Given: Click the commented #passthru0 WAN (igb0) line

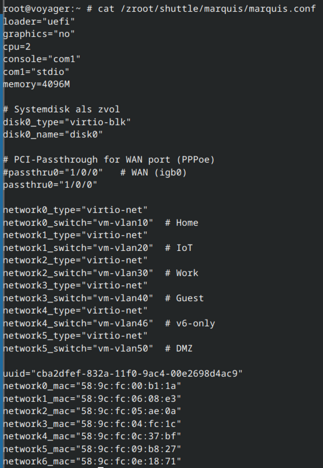Looking at the screenshot, I should pos(95,172).
